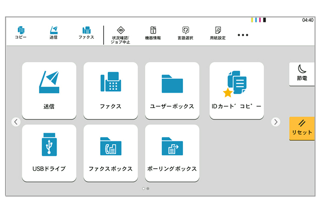Open 状況確認/ジョブ中止 status screen
Image resolution: width=321 pixels, height=213 pixels.
click(121, 35)
